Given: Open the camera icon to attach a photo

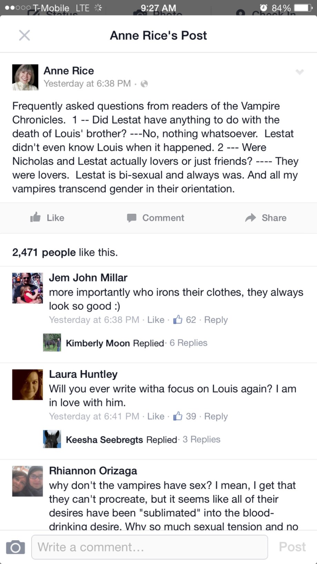Looking at the screenshot, I should click(16, 547).
